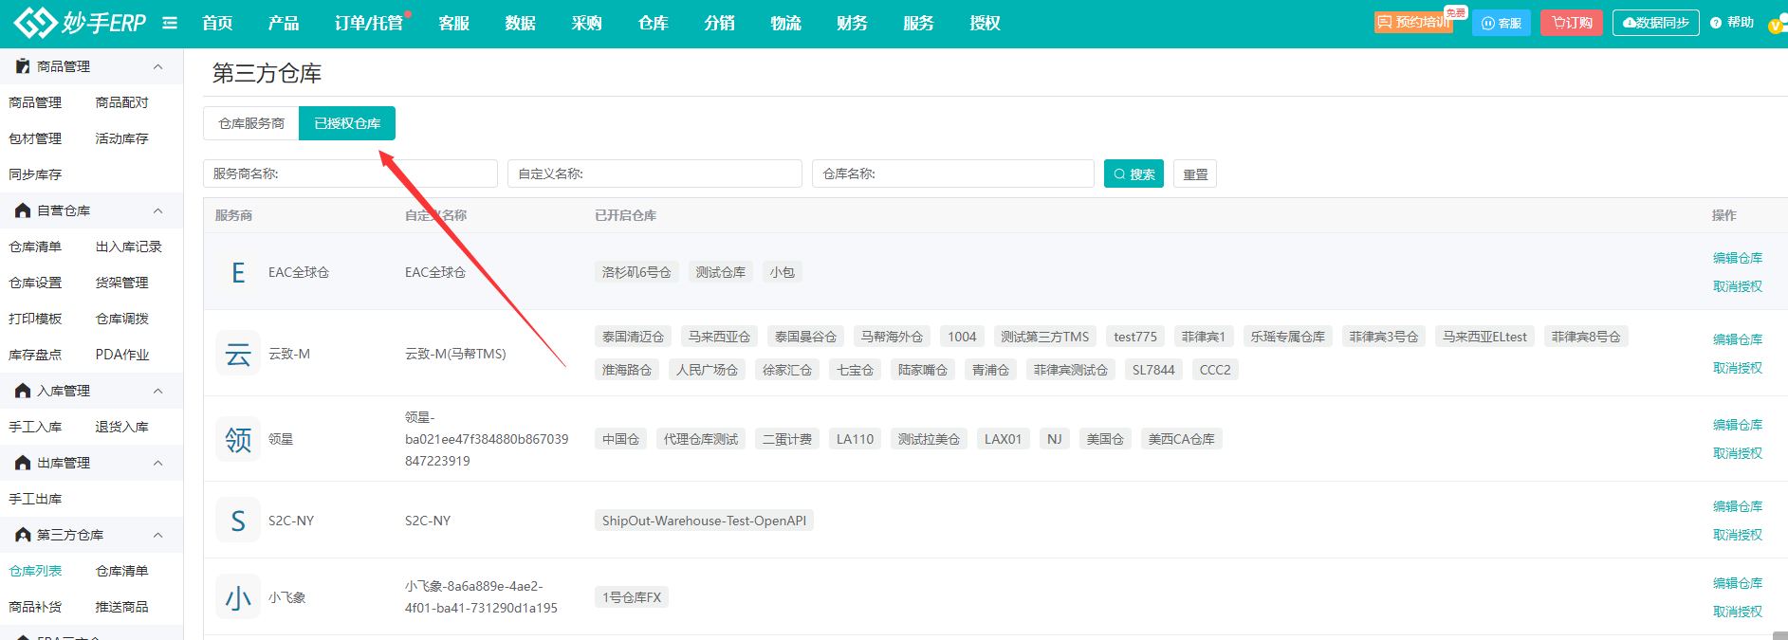Click the 领星 provider avatar icon

238,439
